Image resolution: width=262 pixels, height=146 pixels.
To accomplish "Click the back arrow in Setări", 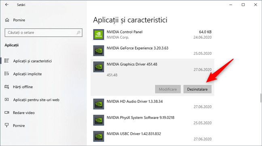I will pos(7,5).
